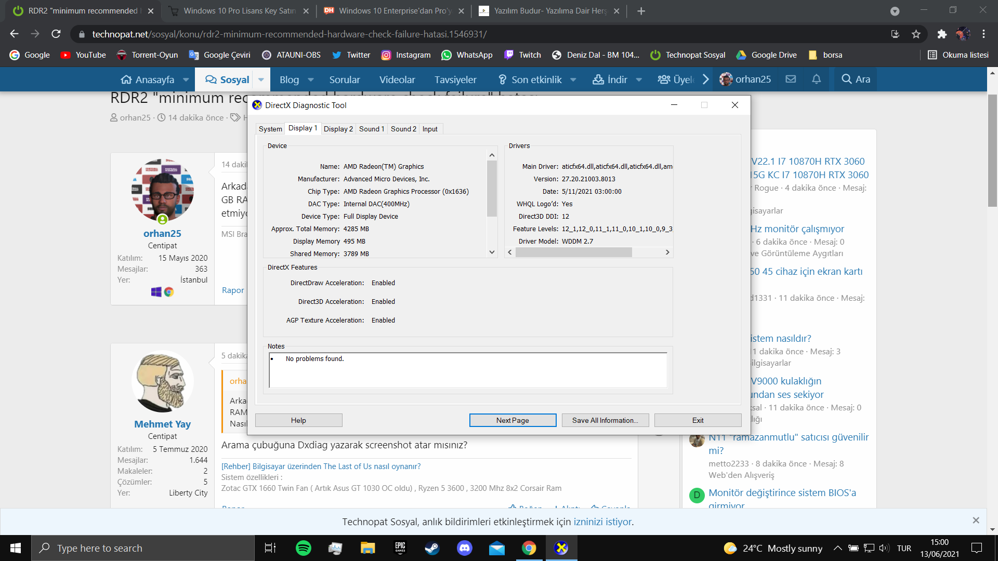Click Device list scroll down arrow

click(x=492, y=252)
